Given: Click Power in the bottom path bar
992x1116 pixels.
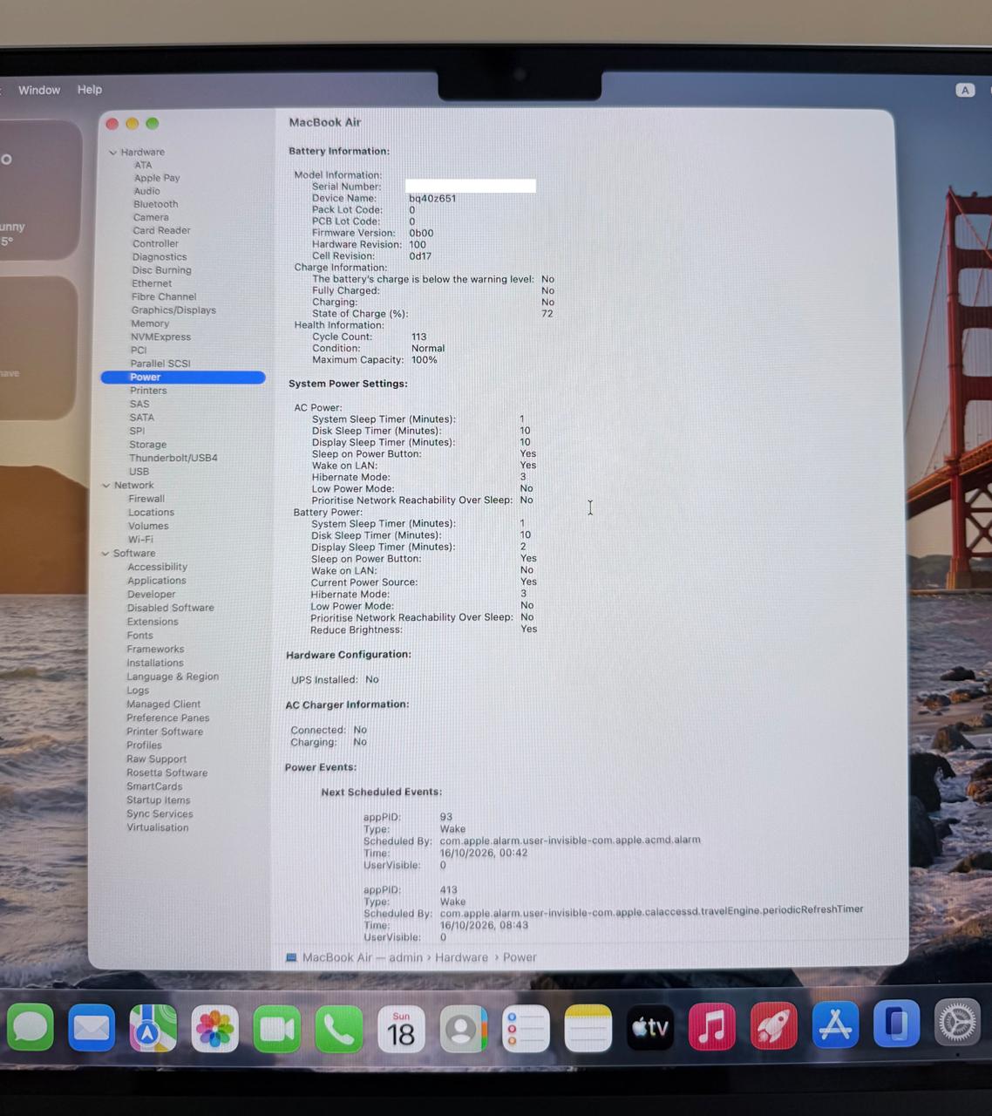Looking at the screenshot, I should click(520, 957).
